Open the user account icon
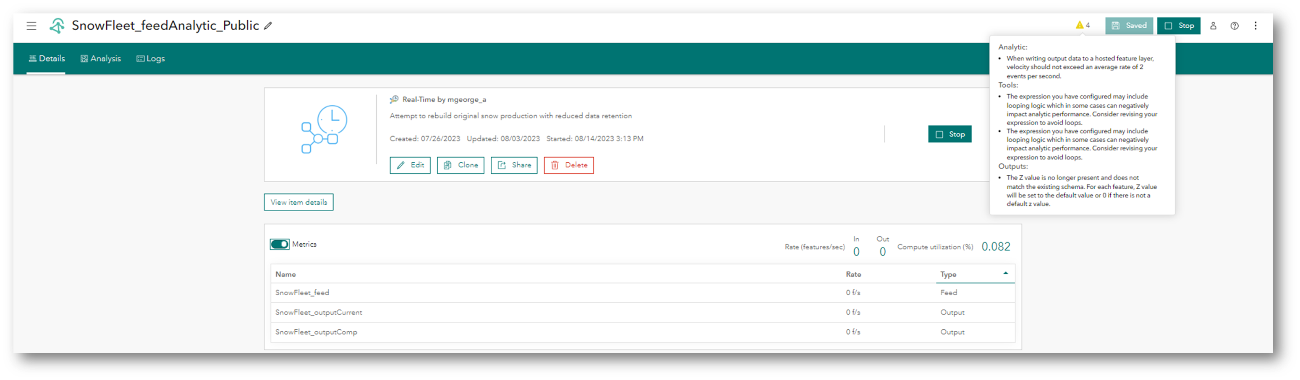The height and width of the screenshot is (380, 1300). [x=1213, y=26]
